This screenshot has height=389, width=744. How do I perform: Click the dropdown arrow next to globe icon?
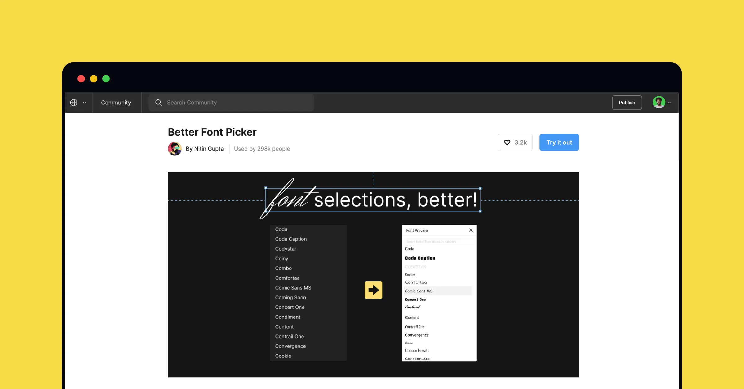pyautogui.click(x=84, y=102)
